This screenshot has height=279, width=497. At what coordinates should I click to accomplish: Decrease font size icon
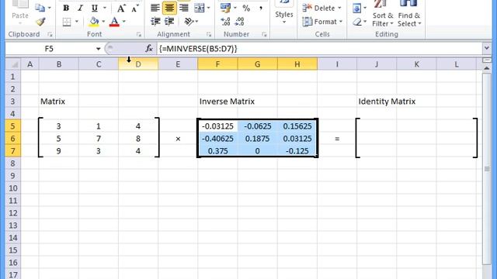coord(135,9)
